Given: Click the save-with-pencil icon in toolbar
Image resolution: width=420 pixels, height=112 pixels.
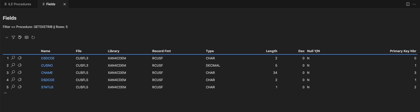Looking at the screenshot, I should [x=20, y=37].
